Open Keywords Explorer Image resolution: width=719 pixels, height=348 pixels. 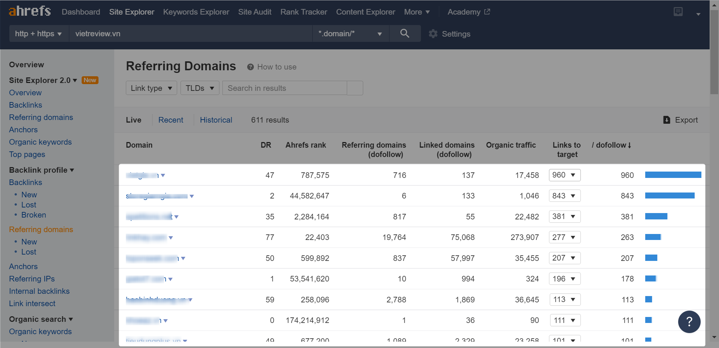pyautogui.click(x=196, y=12)
